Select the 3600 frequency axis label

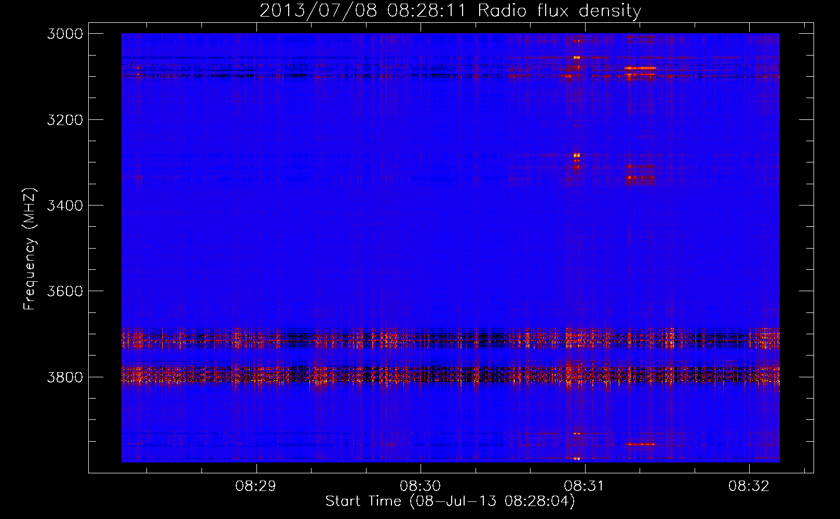click(x=65, y=291)
